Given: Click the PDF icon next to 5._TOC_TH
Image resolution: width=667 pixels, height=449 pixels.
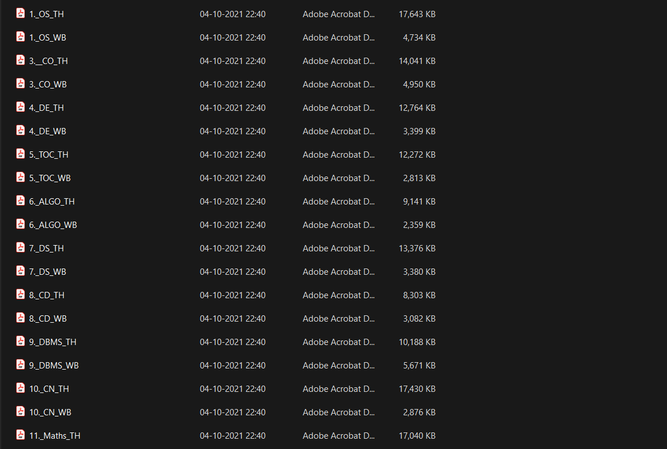Looking at the screenshot, I should pyautogui.click(x=21, y=154).
